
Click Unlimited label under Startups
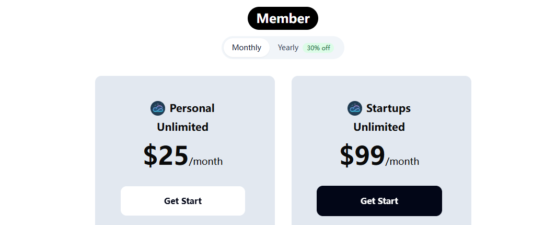(379, 127)
